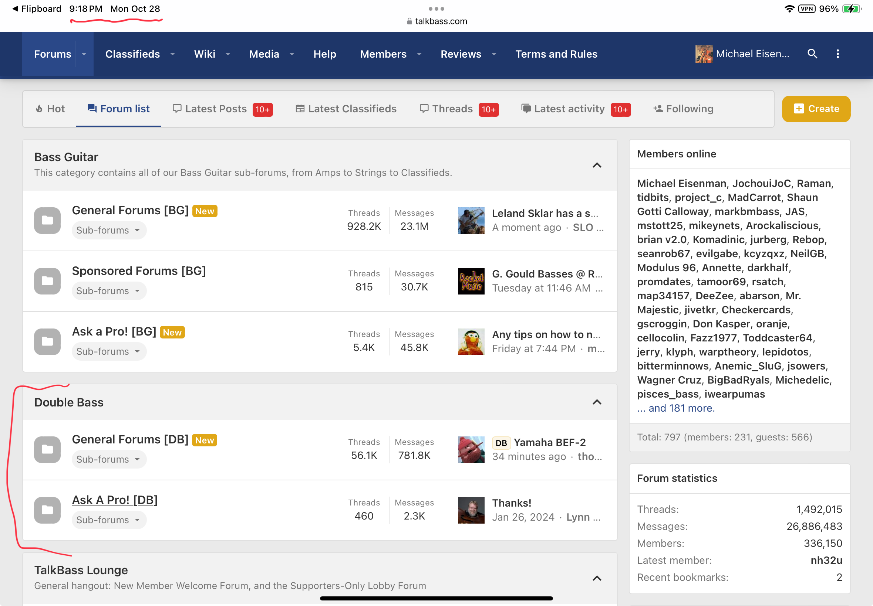
Task: Tap the Wi-Fi status icon
Action: [789, 9]
